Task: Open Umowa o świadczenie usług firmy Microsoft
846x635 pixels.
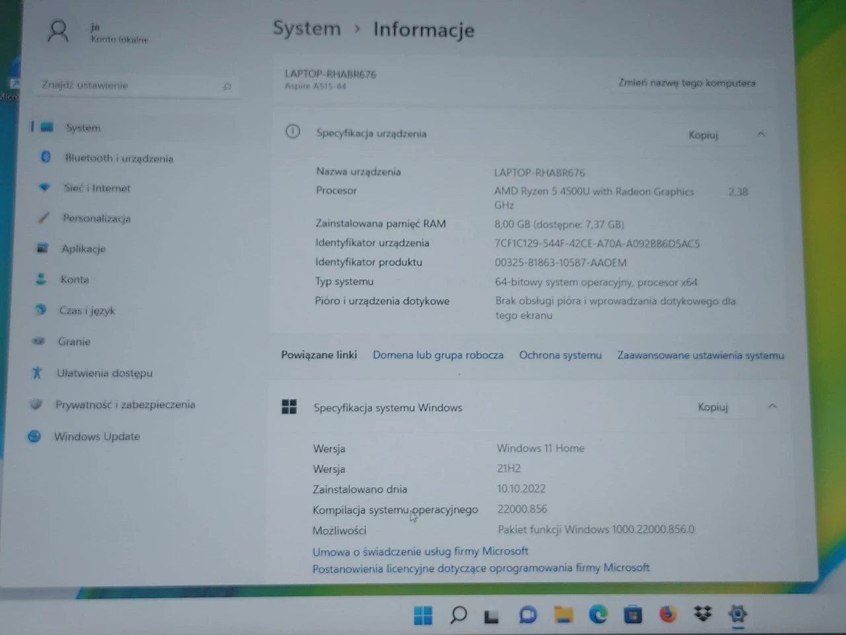Action: [420, 551]
